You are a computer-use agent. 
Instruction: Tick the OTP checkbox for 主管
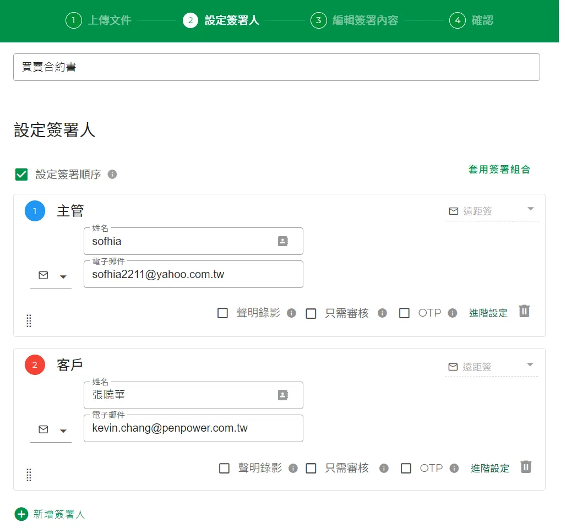click(x=405, y=313)
